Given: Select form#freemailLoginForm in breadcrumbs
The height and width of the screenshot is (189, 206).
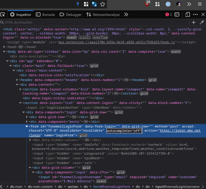Looking at the screenshot, I should point(112,187).
